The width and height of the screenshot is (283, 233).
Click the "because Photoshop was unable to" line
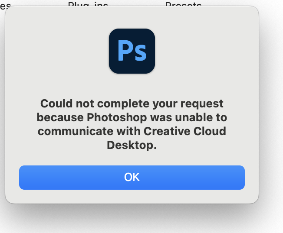132,117
